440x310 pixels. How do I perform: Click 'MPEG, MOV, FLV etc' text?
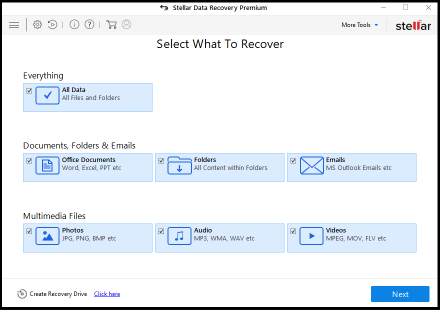(356, 238)
